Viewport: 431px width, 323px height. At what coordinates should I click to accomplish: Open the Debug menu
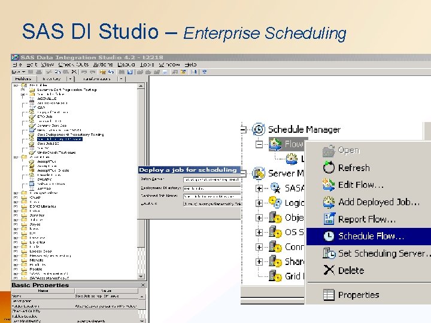126,65
